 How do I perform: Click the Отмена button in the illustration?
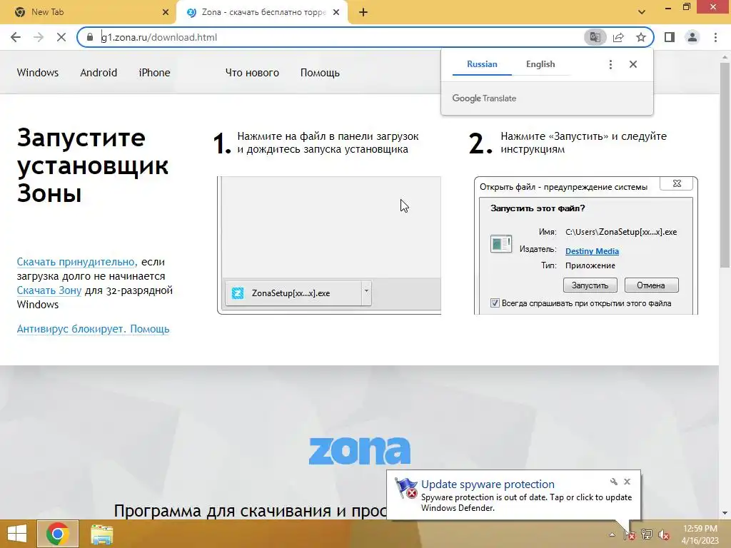click(651, 285)
